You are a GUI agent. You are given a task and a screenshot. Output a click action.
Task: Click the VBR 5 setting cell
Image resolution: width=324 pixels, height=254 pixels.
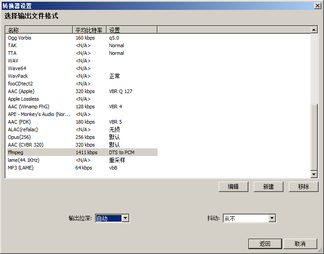[x=116, y=122]
